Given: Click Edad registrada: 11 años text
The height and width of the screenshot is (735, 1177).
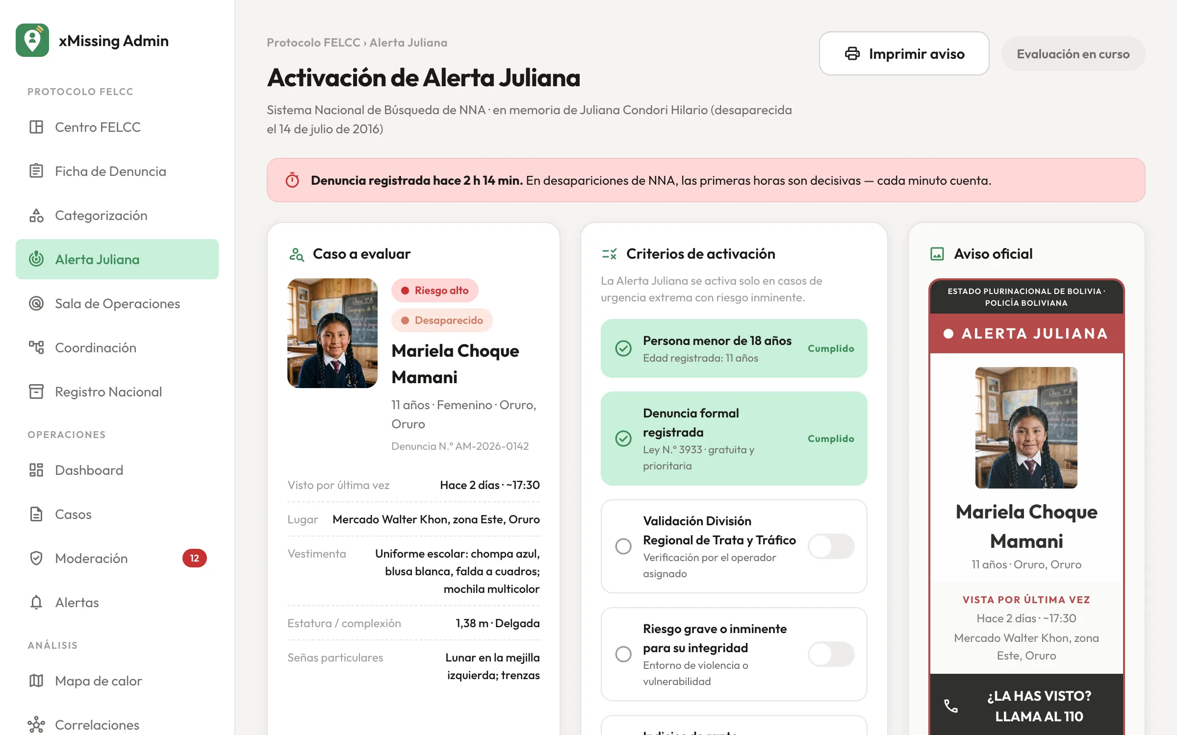Looking at the screenshot, I should point(700,358).
